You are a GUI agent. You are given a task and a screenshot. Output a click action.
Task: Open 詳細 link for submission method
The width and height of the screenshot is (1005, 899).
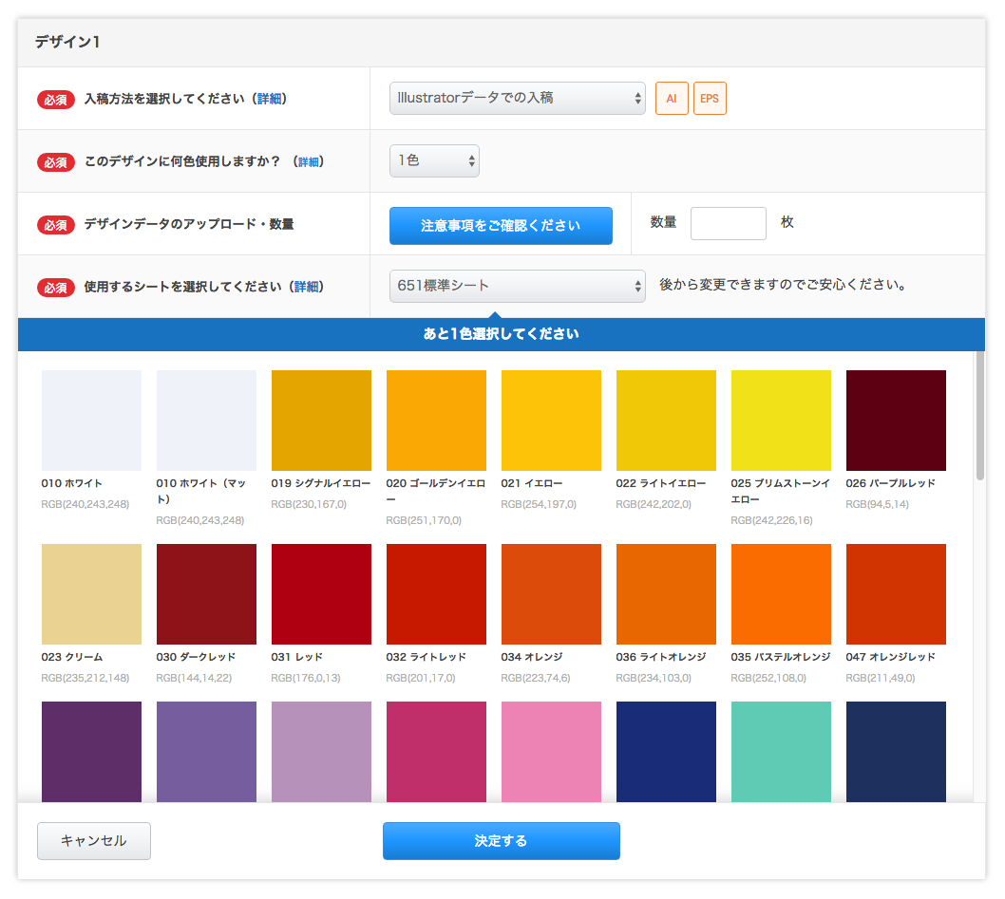(269, 99)
